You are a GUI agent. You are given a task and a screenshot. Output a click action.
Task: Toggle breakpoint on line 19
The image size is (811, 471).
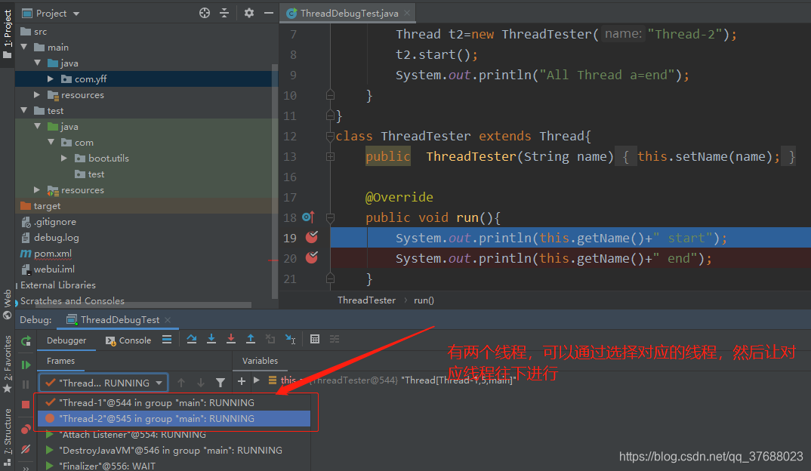point(312,237)
